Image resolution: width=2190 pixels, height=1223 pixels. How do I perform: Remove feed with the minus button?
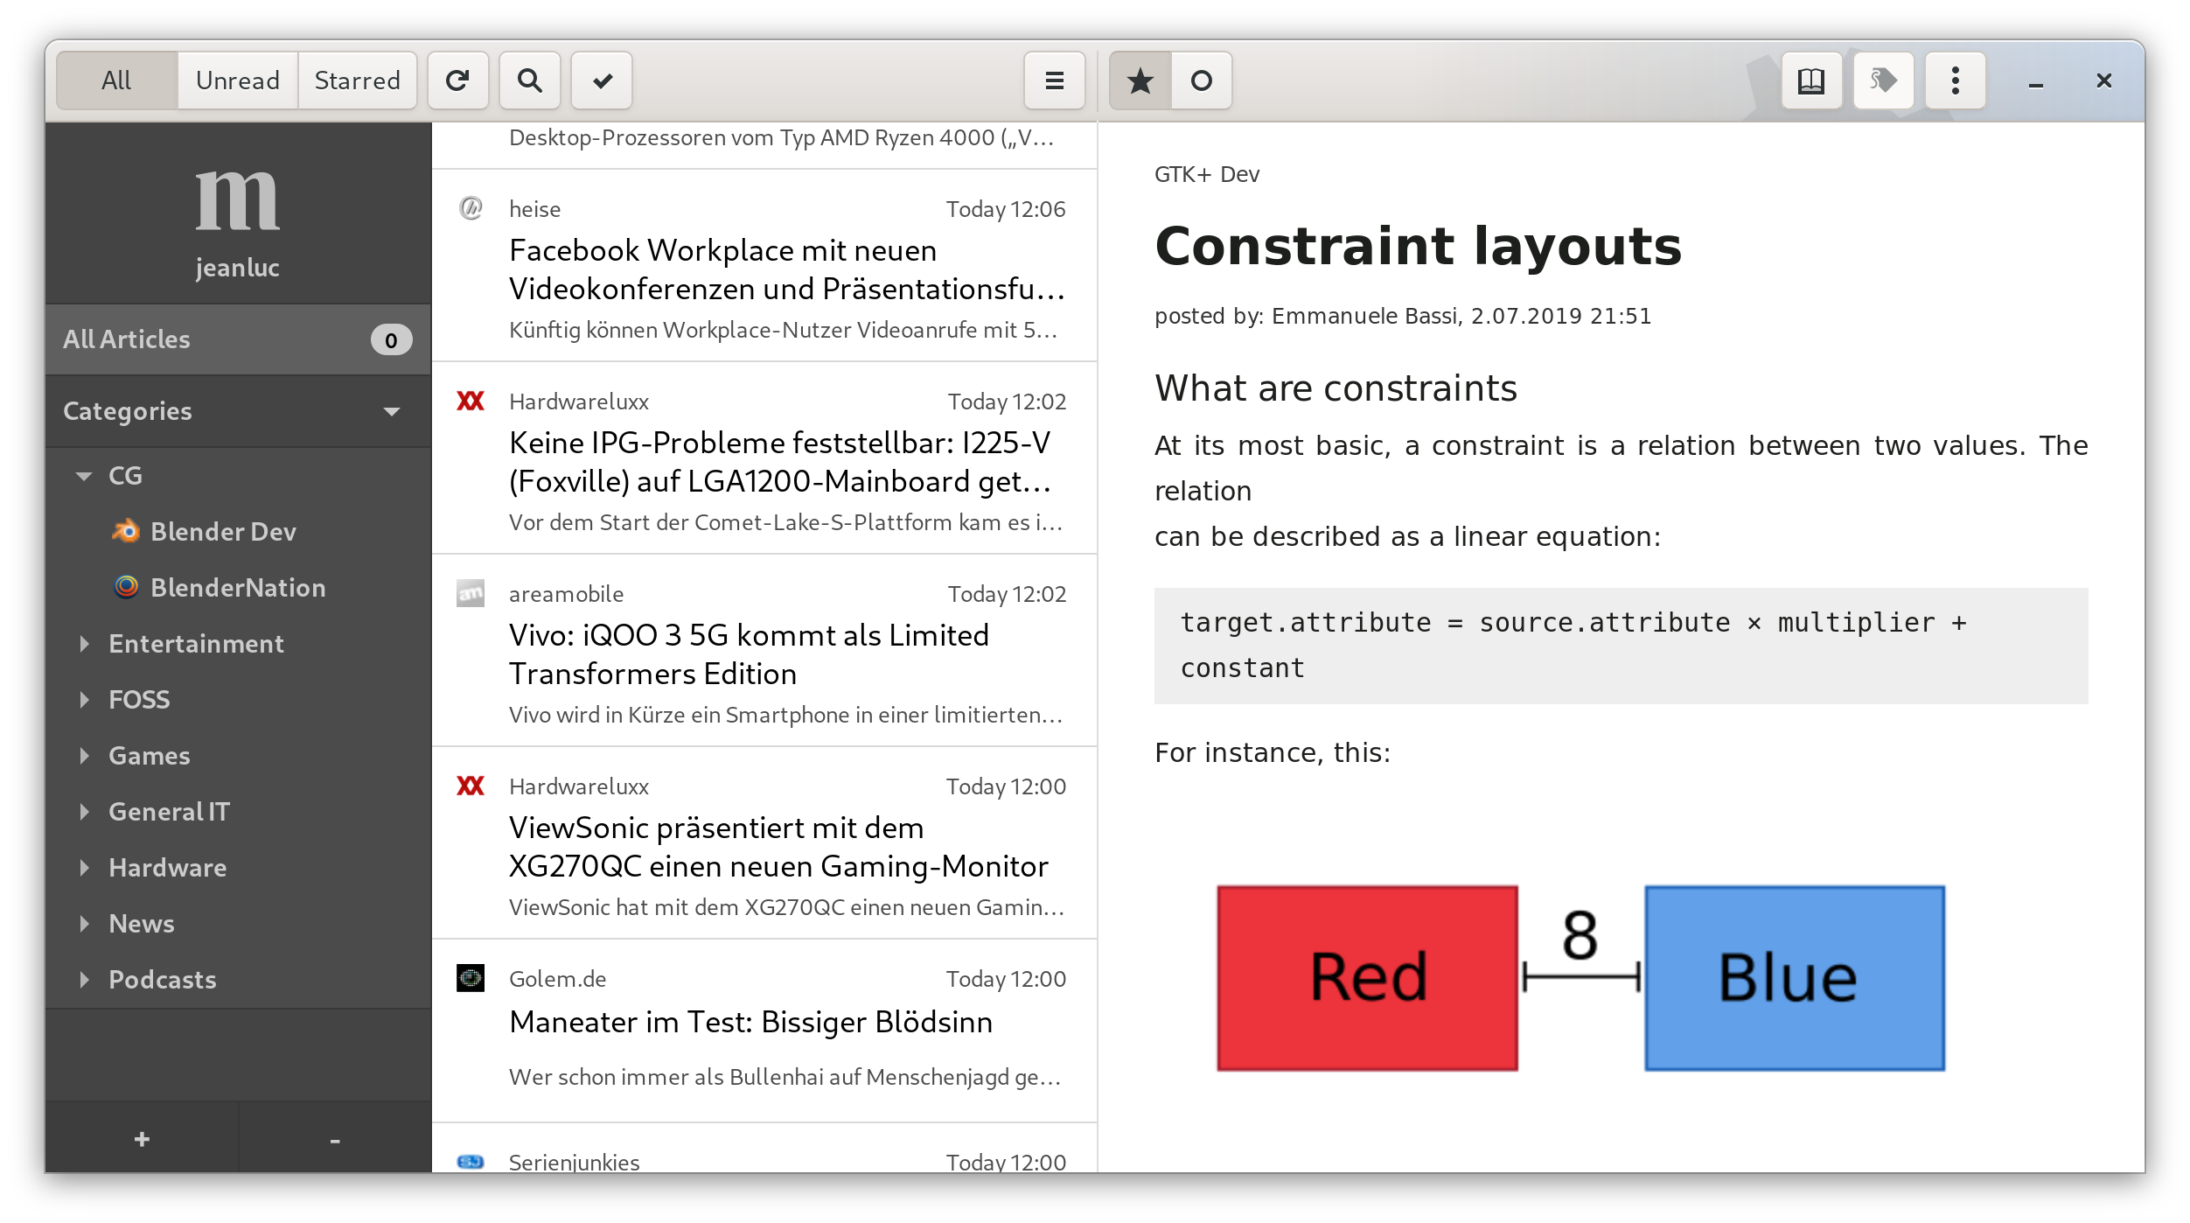click(335, 1139)
